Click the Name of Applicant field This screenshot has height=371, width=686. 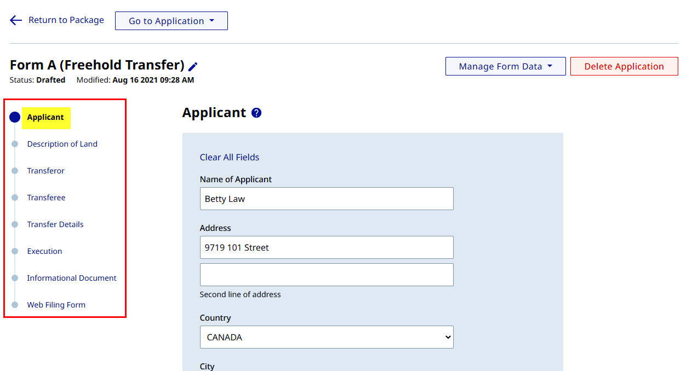pyautogui.click(x=327, y=199)
